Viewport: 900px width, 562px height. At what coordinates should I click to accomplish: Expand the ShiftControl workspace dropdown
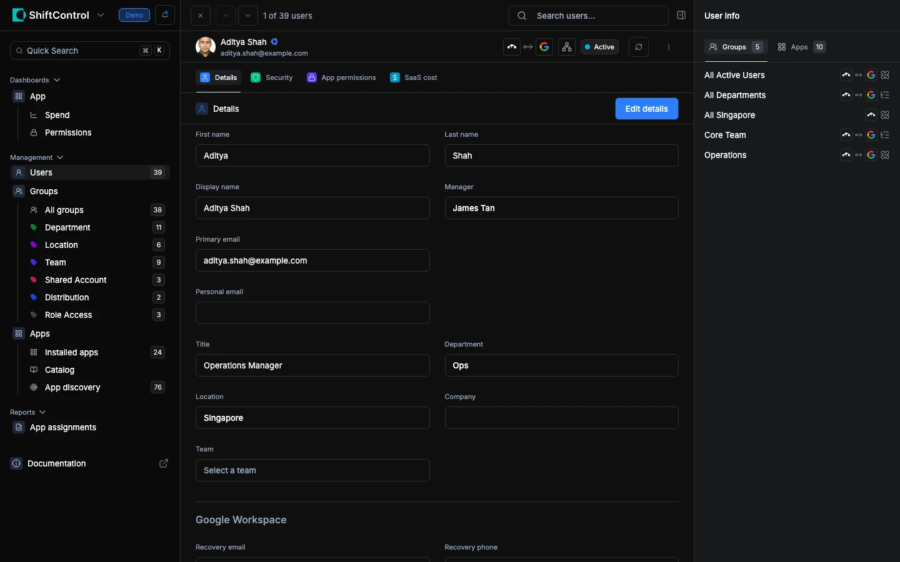pos(101,15)
